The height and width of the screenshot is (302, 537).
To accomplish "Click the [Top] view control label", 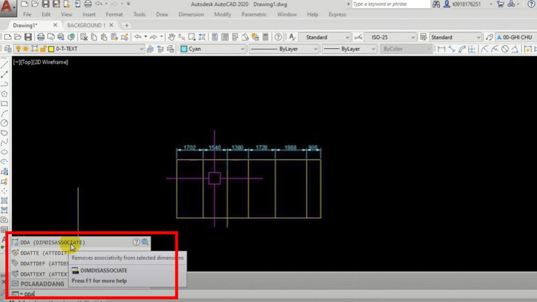I will point(26,62).
